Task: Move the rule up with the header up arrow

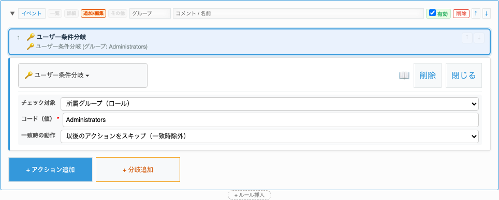Action: click(476, 13)
